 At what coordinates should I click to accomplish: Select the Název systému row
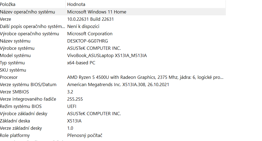point(113,41)
